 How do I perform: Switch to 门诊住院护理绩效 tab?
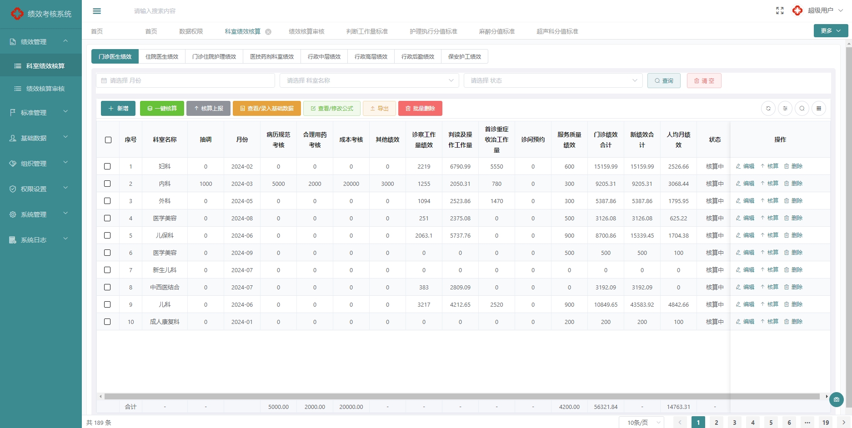click(214, 56)
